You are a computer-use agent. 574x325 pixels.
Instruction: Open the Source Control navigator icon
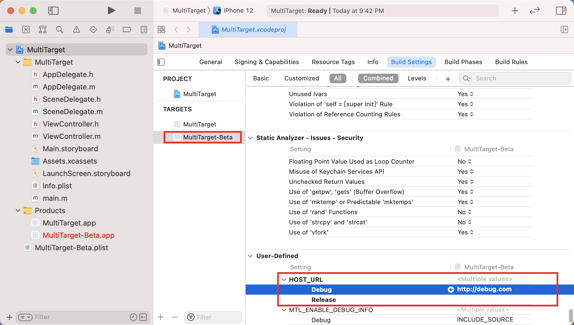26,30
